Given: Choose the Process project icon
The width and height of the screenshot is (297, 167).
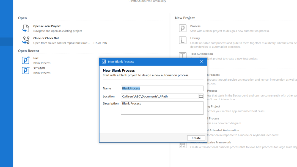Looking at the screenshot, I should [x=183, y=28].
